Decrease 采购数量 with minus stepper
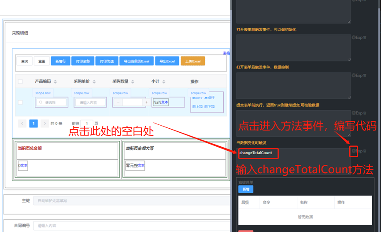Image resolution: width=381 pixels, height=232 pixels. 118,102
